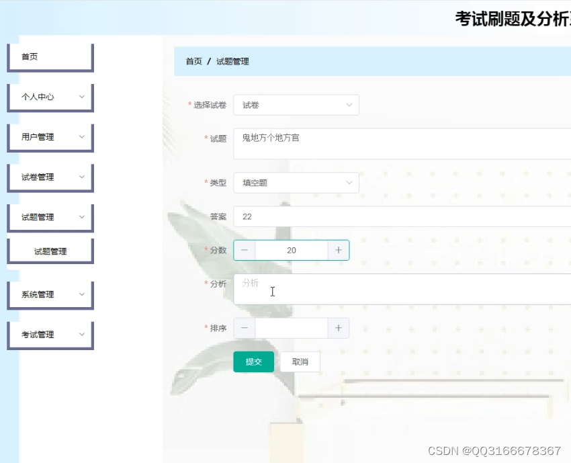Expand the 系统管理 sidebar menu

(50, 294)
